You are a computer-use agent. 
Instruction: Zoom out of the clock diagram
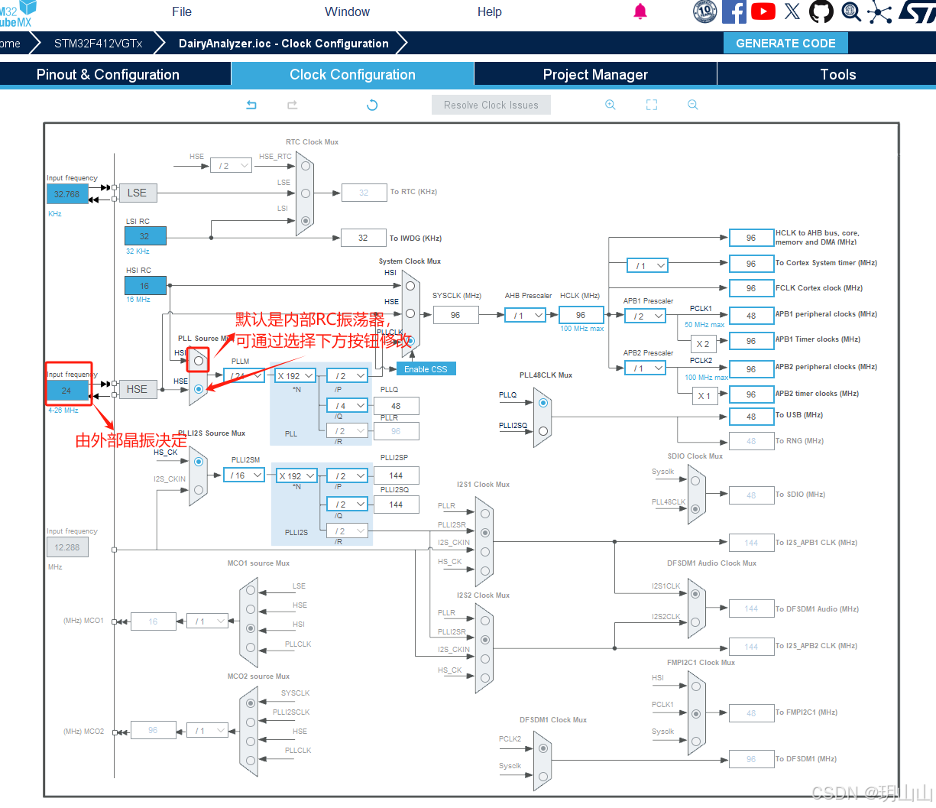click(x=693, y=105)
